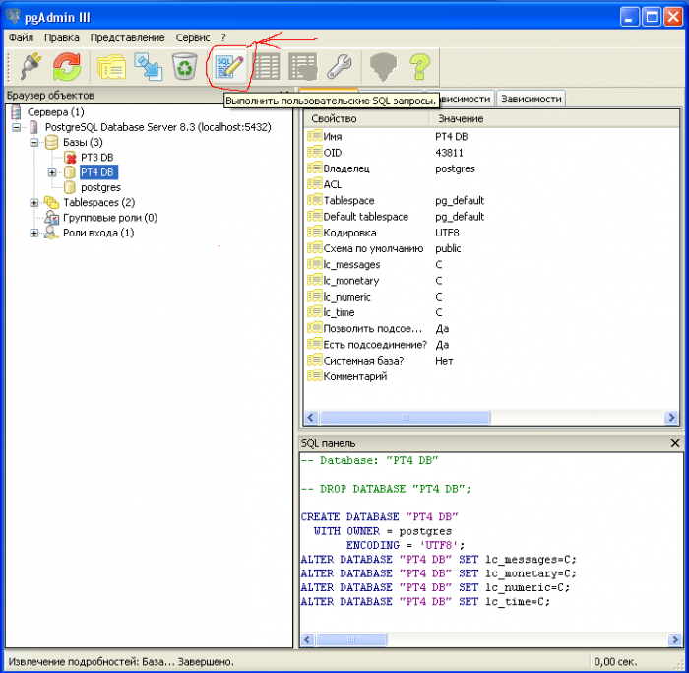689x673 pixels.
Task: Click the create new object toolbar icon
Action: tap(149, 67)
